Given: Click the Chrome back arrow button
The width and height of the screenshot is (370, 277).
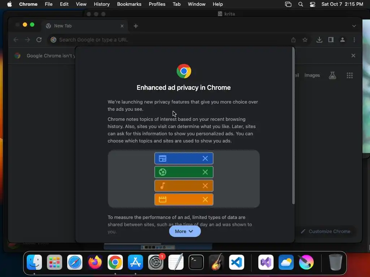Looking at the screenshot, I should [x=16, y=40].
